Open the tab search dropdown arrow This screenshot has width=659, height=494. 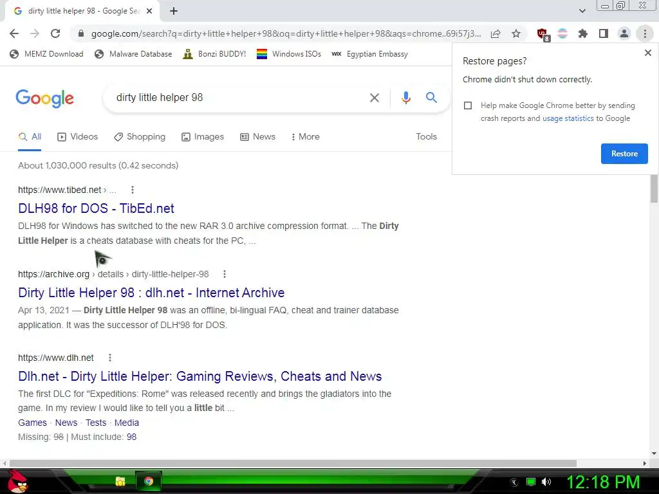pyautogui.click(x=582, y=11)
